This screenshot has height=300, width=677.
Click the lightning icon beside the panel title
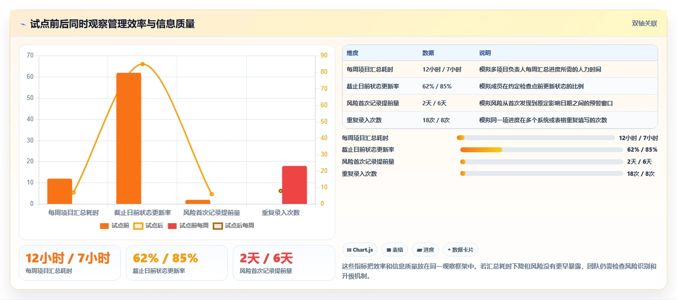(x=23, y=24)
